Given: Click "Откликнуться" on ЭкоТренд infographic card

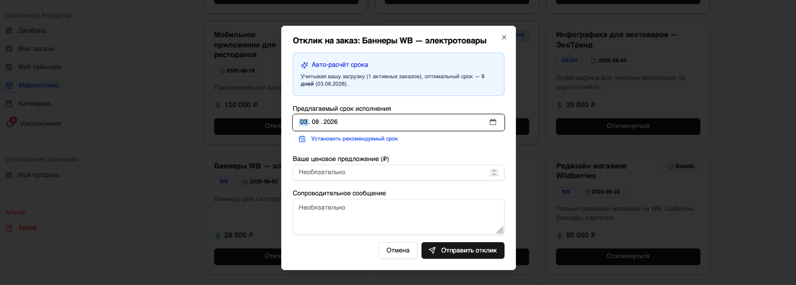Looking at the screenshot, I should 628,126.
